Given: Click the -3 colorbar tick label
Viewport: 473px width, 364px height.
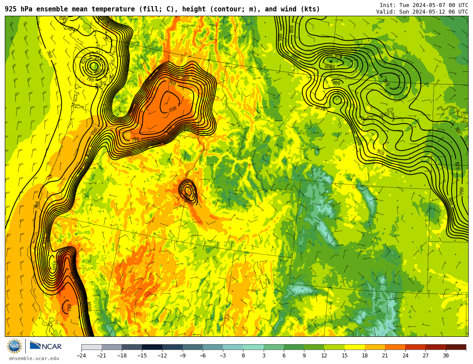Looking at the screenshot, I should 223,356.
